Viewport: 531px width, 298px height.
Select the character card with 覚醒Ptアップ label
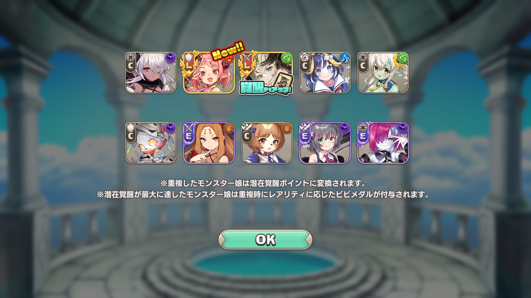[x=267, y=72]
